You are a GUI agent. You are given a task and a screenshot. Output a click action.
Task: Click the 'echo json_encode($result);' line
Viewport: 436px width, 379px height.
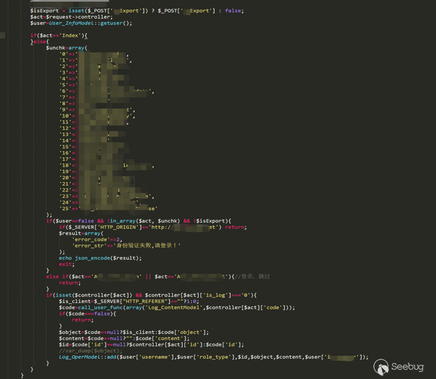pos(100,258)
